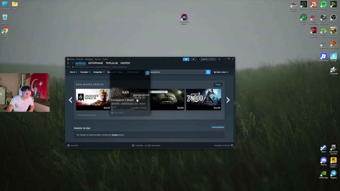
Task: Click the Tümü button in similar products
Action: (x=218, y=85)
